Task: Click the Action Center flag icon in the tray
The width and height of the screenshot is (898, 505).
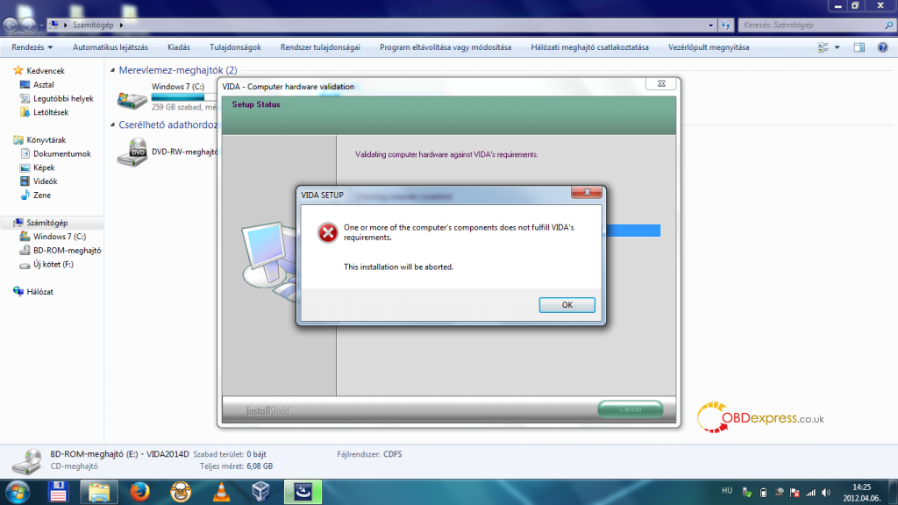Action: click(x=795, y=493)
